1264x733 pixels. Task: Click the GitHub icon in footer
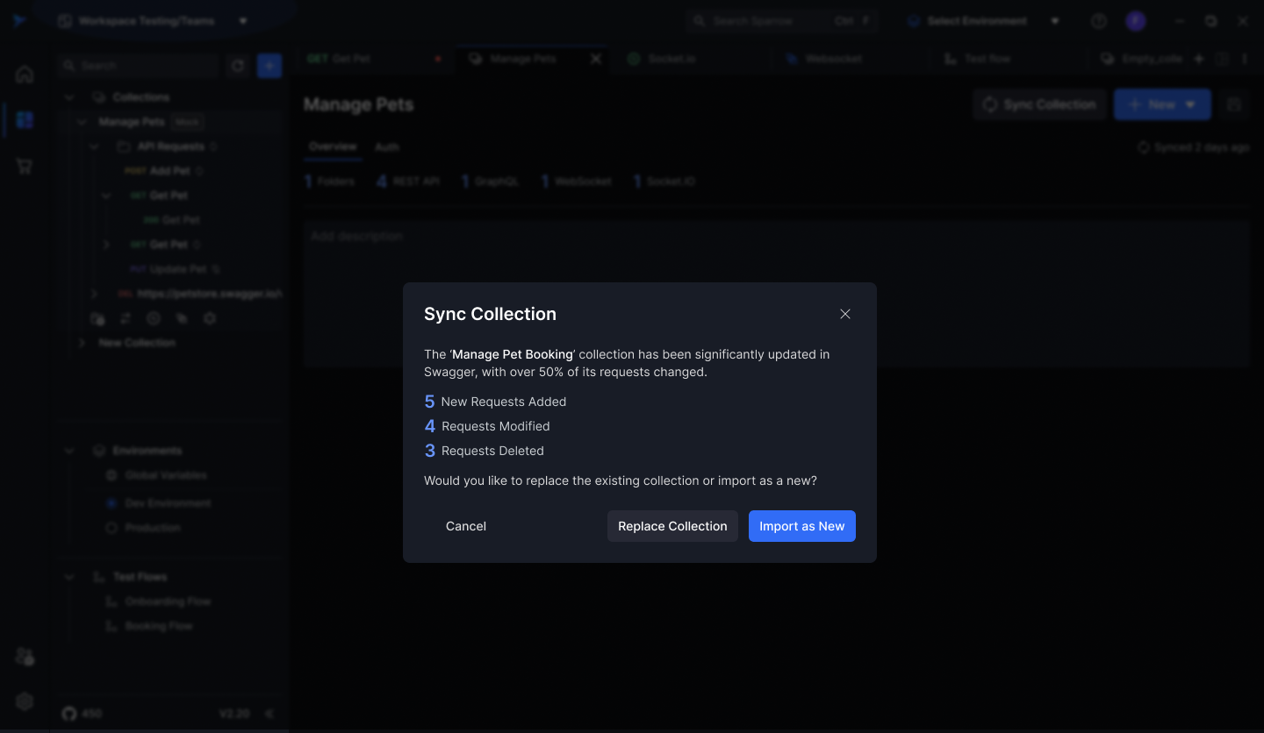(69, 714)
